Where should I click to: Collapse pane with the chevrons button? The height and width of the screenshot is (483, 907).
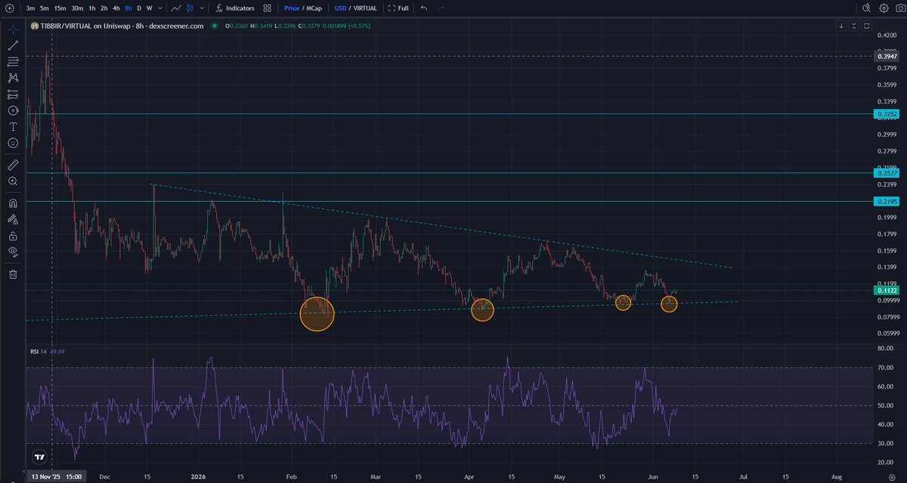[x=854, y=26]
